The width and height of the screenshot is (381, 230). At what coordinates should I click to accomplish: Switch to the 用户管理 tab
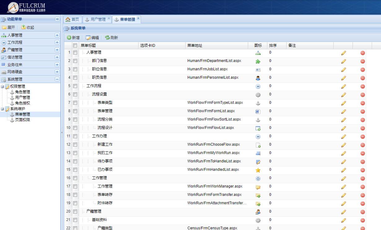[x=97, y=19]
